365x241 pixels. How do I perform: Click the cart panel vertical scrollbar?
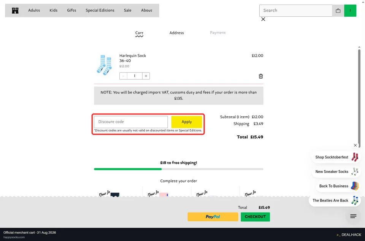click(359, 98)
